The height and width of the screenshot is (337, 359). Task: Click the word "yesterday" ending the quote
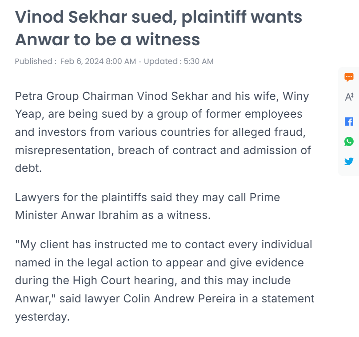pos(41,317)
